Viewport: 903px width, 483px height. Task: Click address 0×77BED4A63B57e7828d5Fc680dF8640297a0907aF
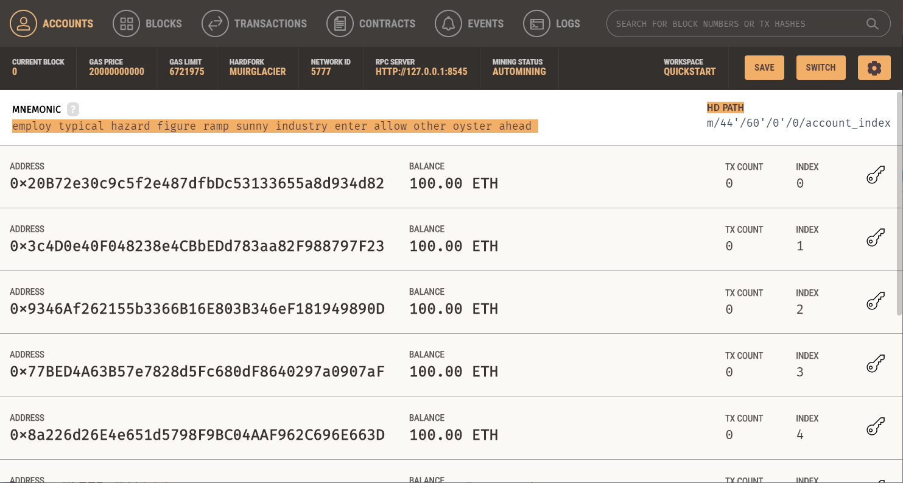[x=197, y=372]
